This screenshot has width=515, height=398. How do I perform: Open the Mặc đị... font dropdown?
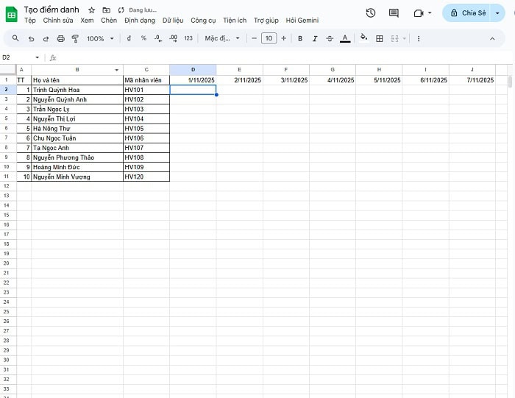[222, 38]
